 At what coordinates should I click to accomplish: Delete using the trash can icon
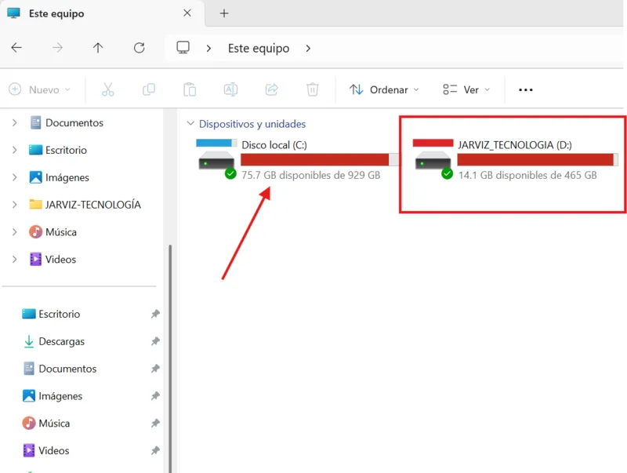point(312,89)
